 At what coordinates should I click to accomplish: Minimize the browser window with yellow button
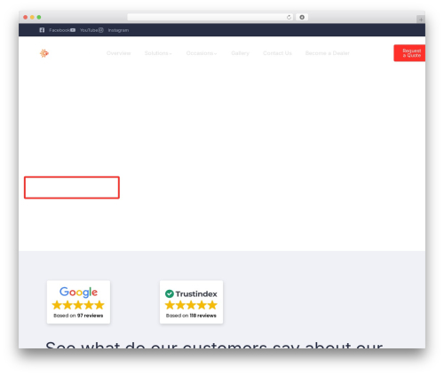click(x=32, y=17)
